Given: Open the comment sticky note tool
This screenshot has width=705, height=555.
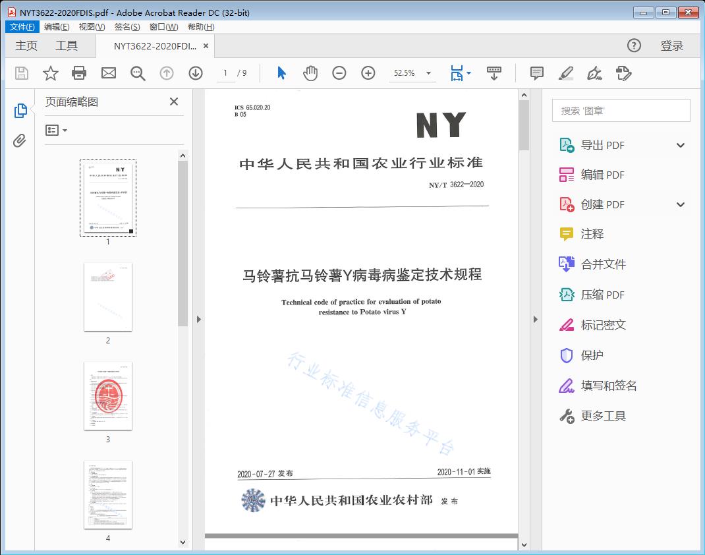Looking at the screenshot, I should pos(536,73).
